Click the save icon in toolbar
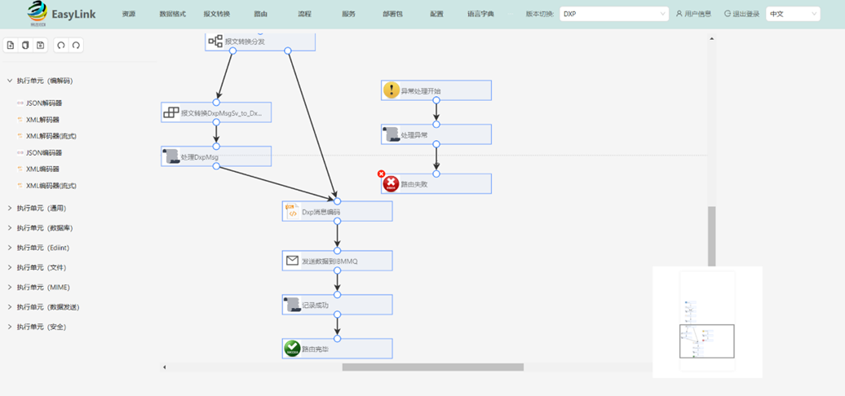 point(41,46)
